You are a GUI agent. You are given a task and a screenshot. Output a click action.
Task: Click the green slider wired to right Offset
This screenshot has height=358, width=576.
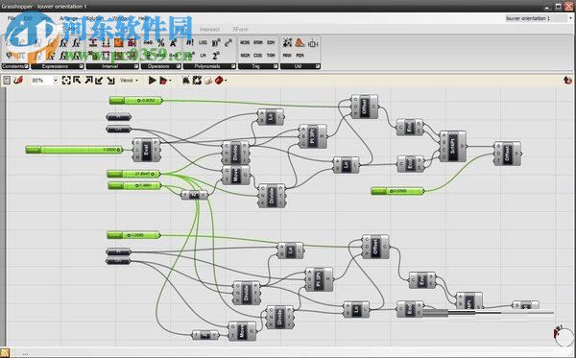click(x=397, y=191)
